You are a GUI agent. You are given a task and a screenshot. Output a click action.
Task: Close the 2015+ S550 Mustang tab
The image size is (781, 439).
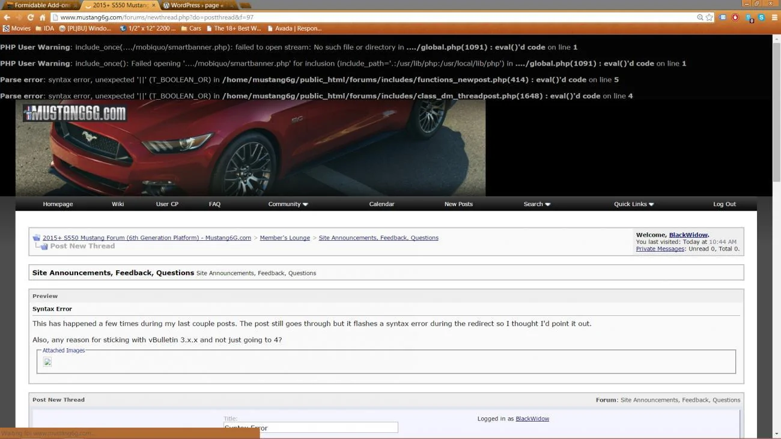[x=153, y=5]
